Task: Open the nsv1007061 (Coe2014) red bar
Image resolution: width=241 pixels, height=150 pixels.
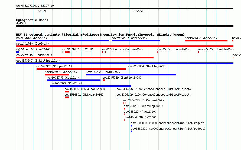Action: tap(57, 75)
